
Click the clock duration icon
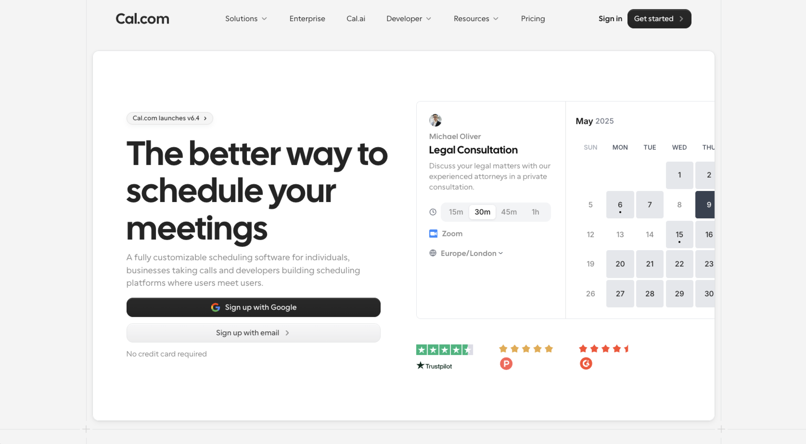click(x=433, y=212)
